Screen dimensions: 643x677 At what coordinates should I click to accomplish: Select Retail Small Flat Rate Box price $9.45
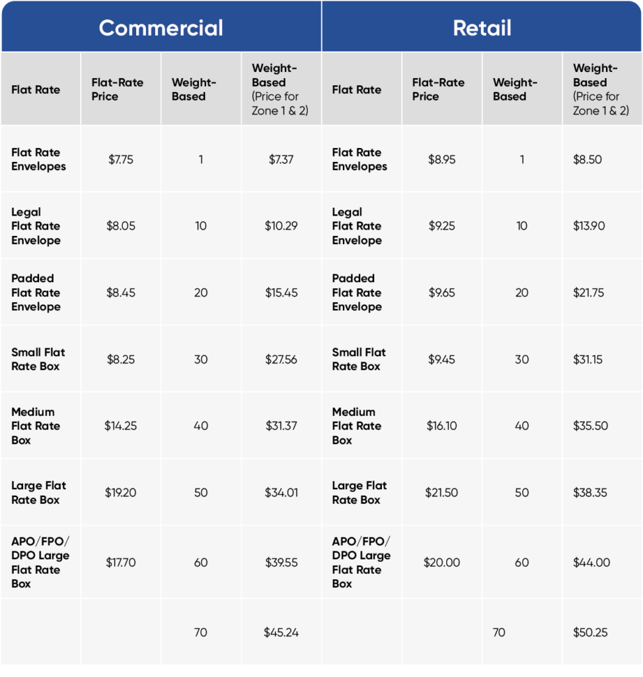[x=441, y=360]
